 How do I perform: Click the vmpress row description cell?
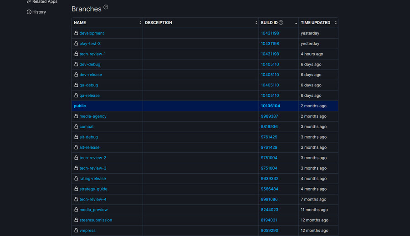point(200,231)
